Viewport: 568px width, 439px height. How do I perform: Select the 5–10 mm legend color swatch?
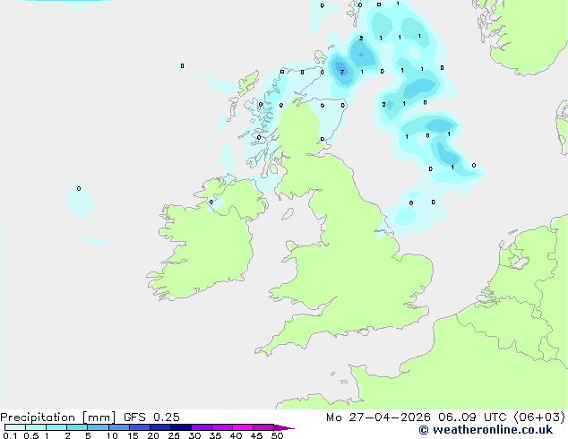(98, 427)
